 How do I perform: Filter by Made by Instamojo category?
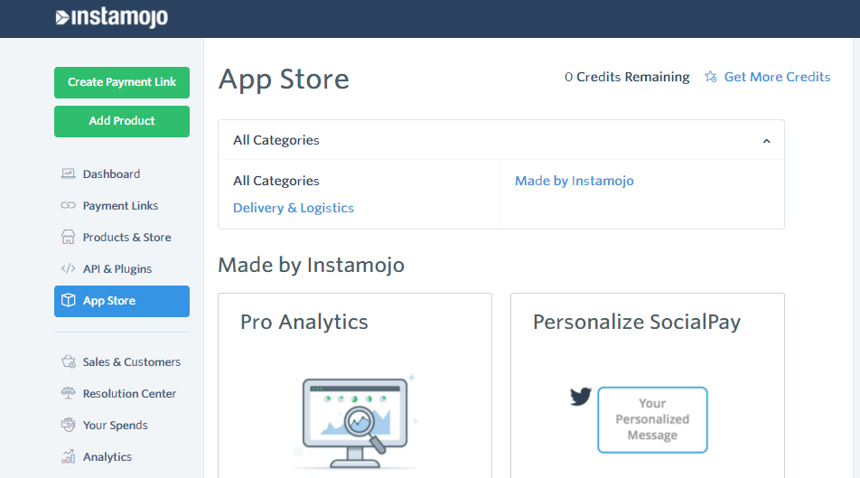[575, 181]
